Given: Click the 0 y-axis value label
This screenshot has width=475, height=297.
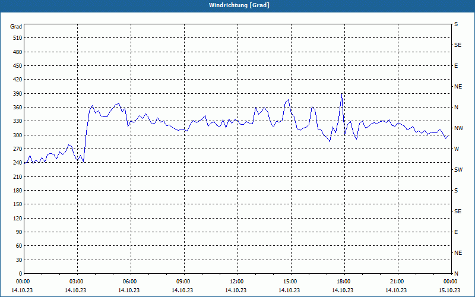Looking at the screenshot, I should click(20, 274).
